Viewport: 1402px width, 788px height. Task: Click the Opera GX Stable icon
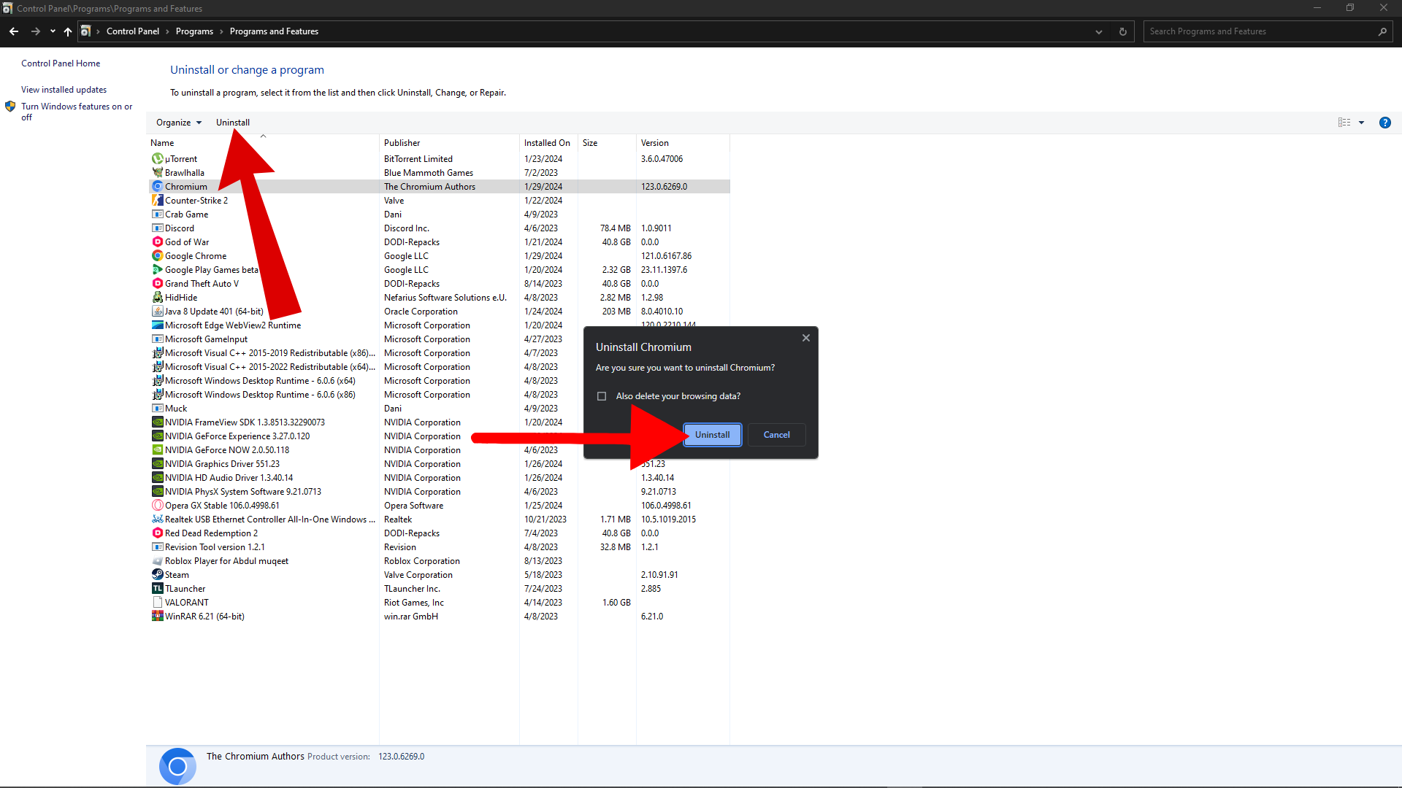[157, 505]
